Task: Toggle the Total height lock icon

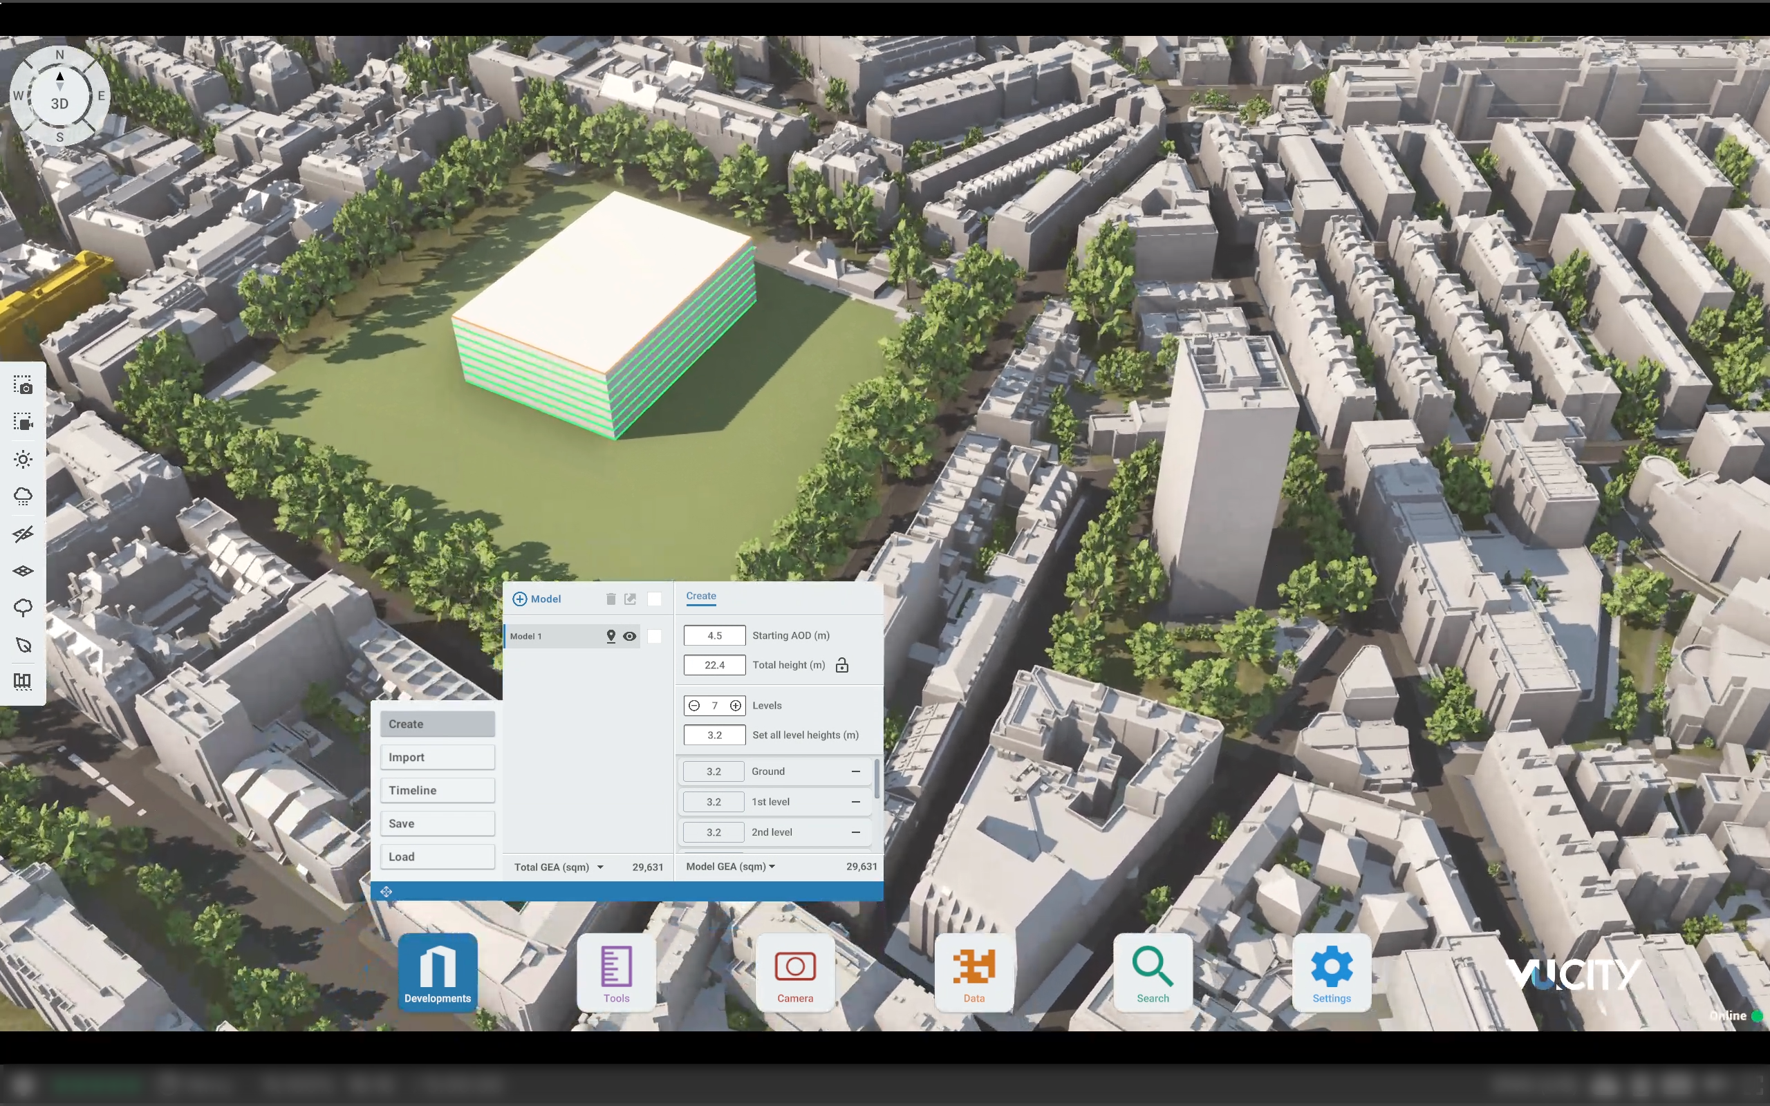Action: coord(842,665)
